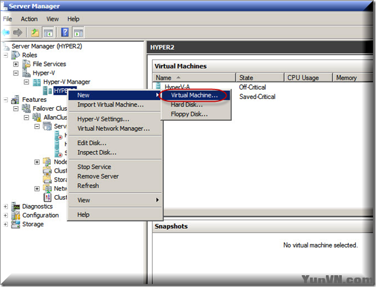
Task: Select Edit Disk... menu entry
Action: coord(115,143)
